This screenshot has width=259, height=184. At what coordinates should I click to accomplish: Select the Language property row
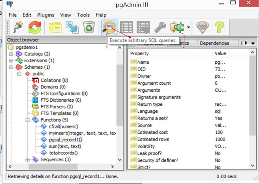tap(190, 112)
